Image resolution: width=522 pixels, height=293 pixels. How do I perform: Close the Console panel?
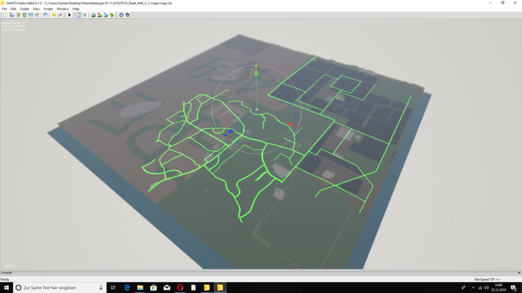point(519,272)
